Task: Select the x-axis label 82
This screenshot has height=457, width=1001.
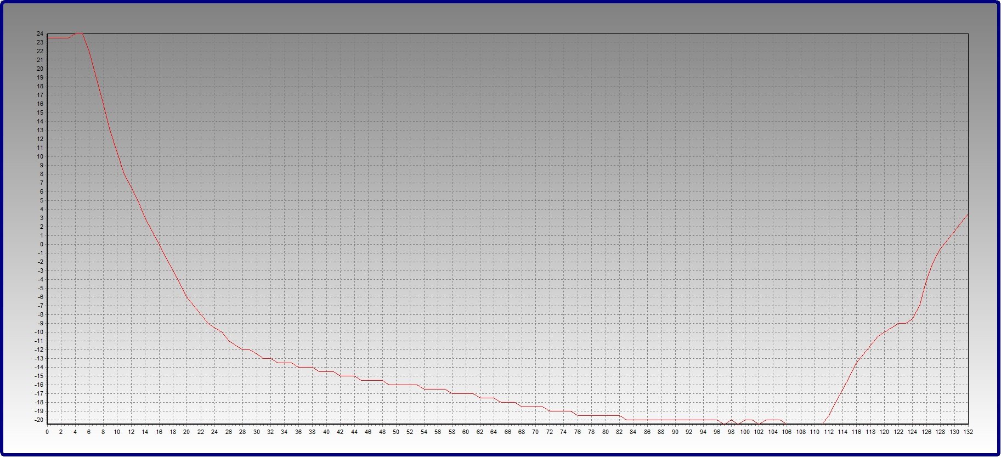Action: pos(619,432)
